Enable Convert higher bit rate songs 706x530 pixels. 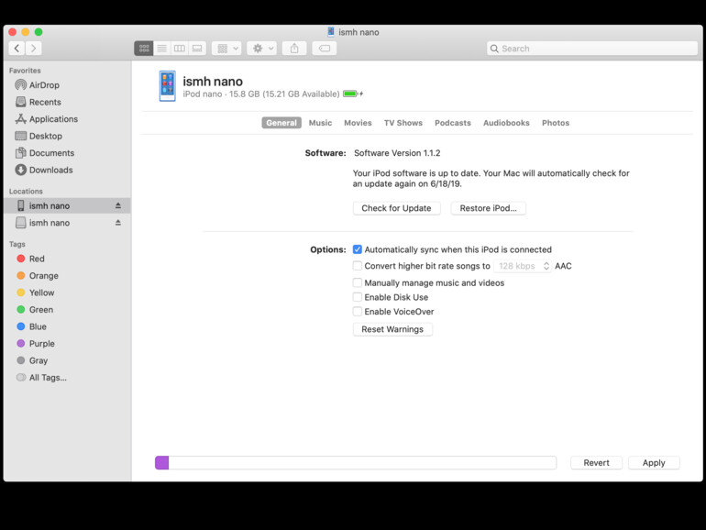[357, 266]
